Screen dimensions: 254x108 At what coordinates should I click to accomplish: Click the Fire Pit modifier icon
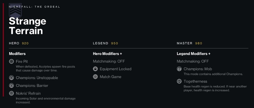pyautogui.click(x=11, y=62)
